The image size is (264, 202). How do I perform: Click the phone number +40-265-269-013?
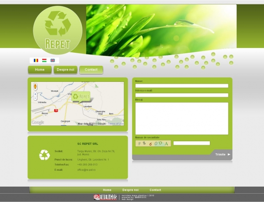[x=87, y=165]
